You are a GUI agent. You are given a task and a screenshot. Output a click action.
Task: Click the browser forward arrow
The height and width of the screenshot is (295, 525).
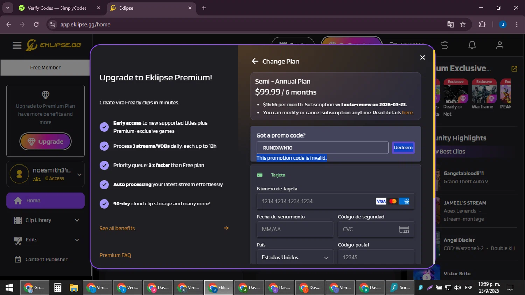click(x=22, y=24)
